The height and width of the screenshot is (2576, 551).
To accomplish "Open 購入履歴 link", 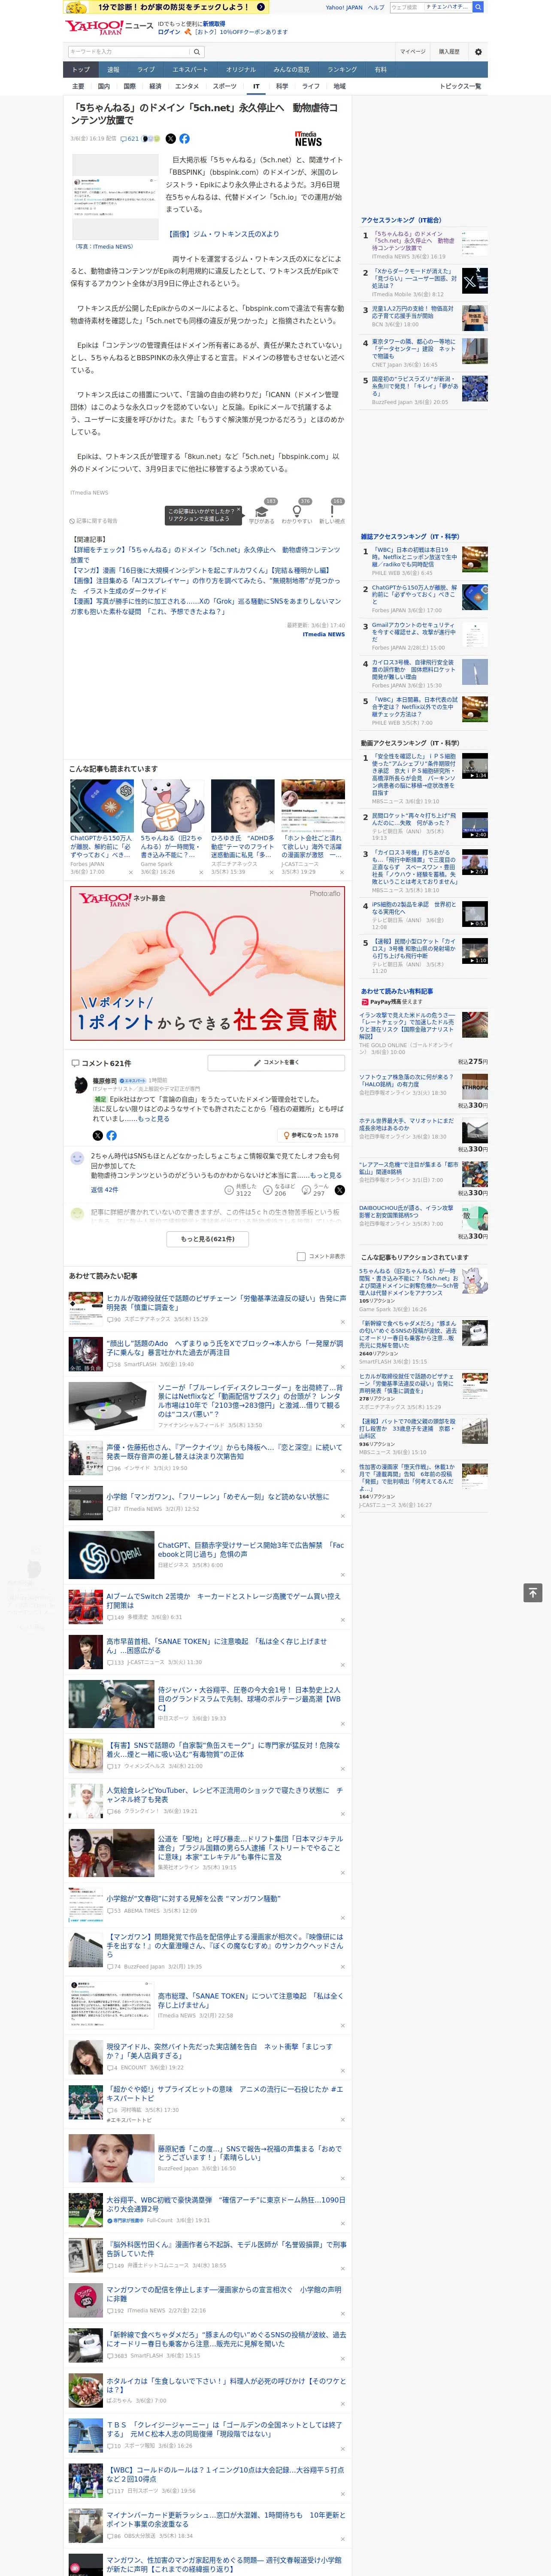I will (x=449, y=51).
